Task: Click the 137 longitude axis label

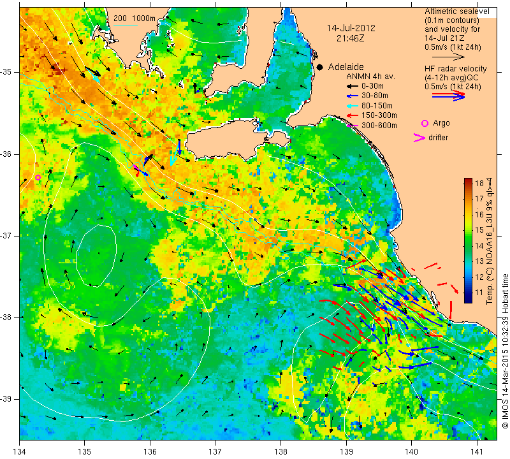Action: pyautogui.click(x=215, y=452)
